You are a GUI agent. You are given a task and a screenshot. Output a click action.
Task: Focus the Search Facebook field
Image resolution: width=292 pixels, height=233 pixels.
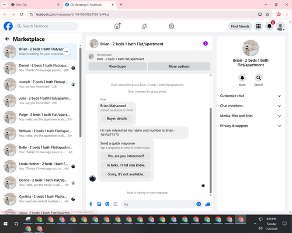click(x=47, y=26)
